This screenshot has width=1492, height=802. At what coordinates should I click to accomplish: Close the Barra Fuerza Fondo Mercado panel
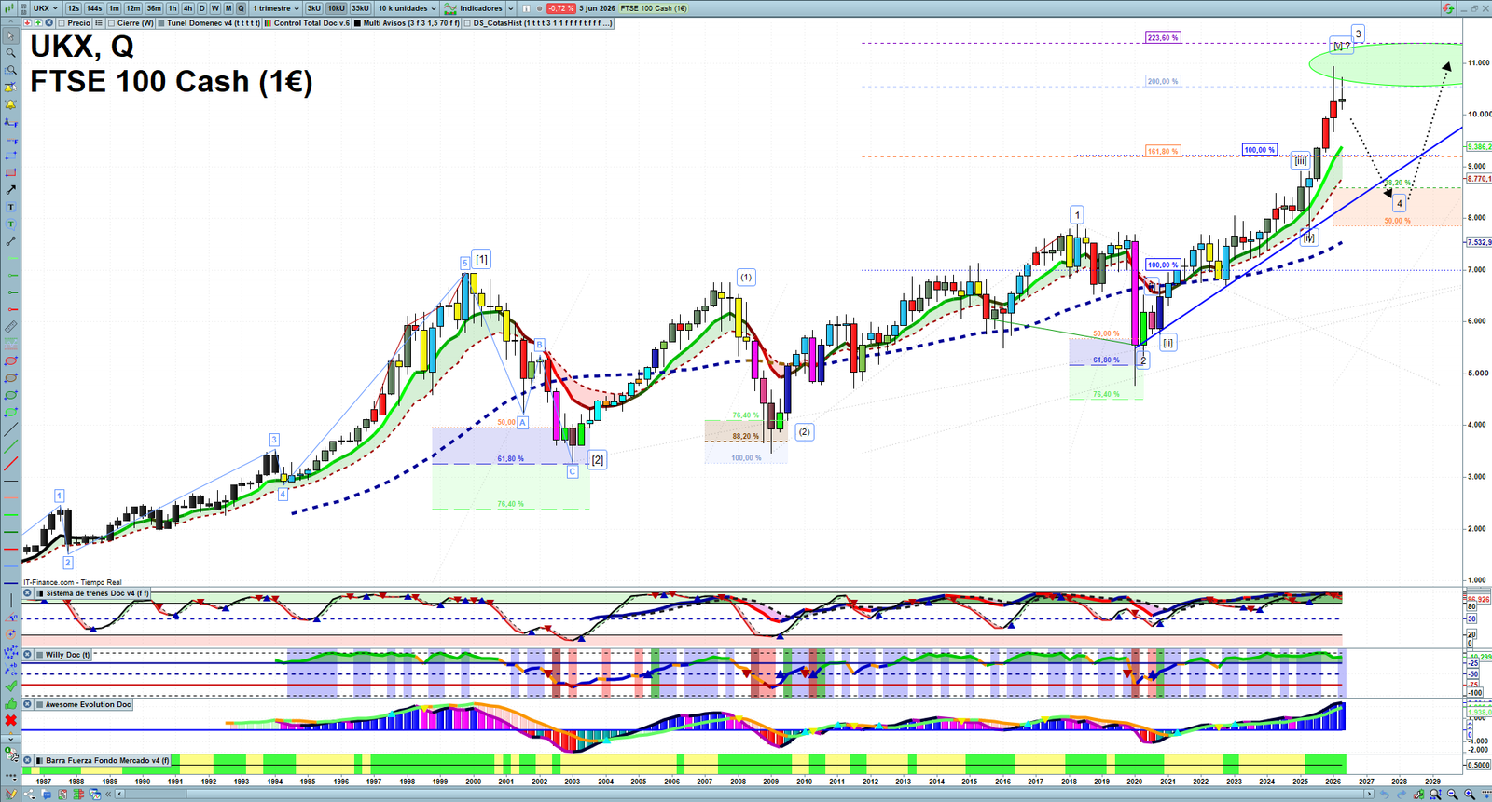(x=27, y=760)
